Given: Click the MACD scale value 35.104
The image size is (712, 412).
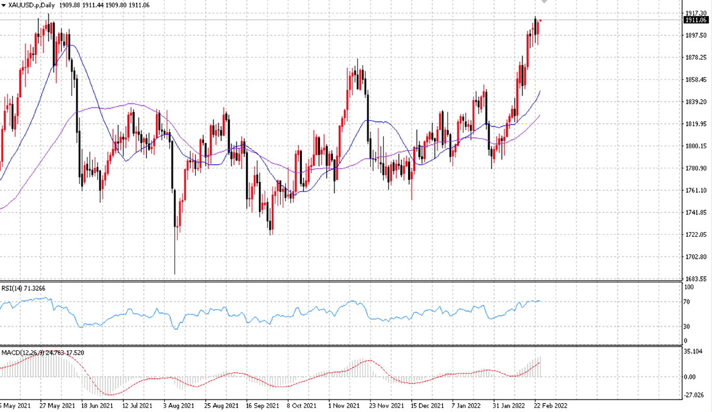Looking at the screenshot, I should 694,352.
